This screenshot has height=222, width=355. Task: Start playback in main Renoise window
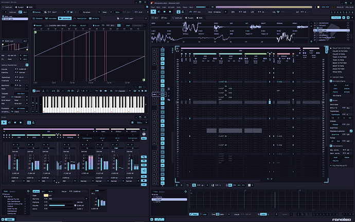coord(153,12)
